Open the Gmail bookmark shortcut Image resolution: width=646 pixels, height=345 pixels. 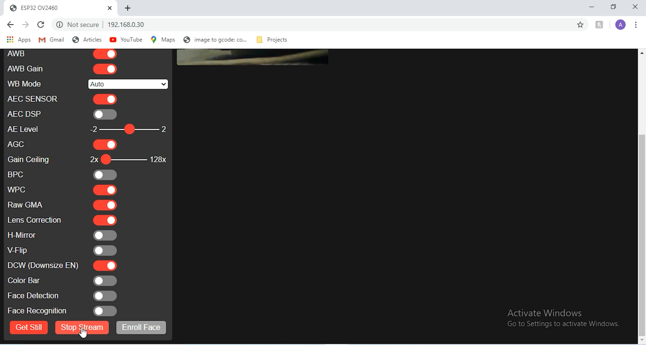[x=51, y=39]
